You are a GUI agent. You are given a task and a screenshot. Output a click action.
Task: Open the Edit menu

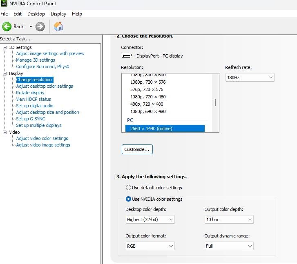tap(18, 14)
